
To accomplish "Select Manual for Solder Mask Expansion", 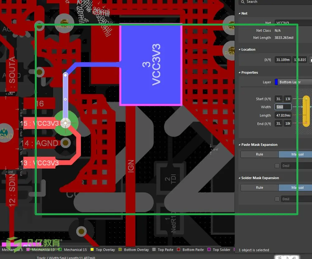I will [295, 187].
